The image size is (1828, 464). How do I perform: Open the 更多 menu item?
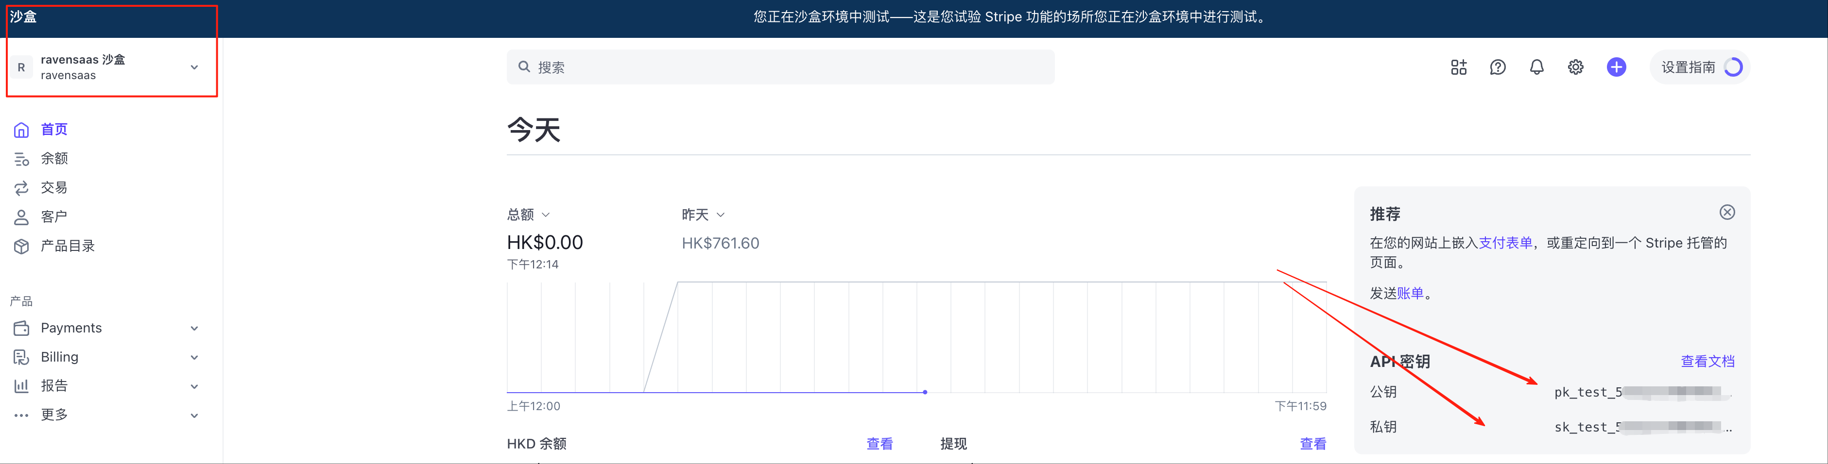pyautogui.click(x=54, y=415)
